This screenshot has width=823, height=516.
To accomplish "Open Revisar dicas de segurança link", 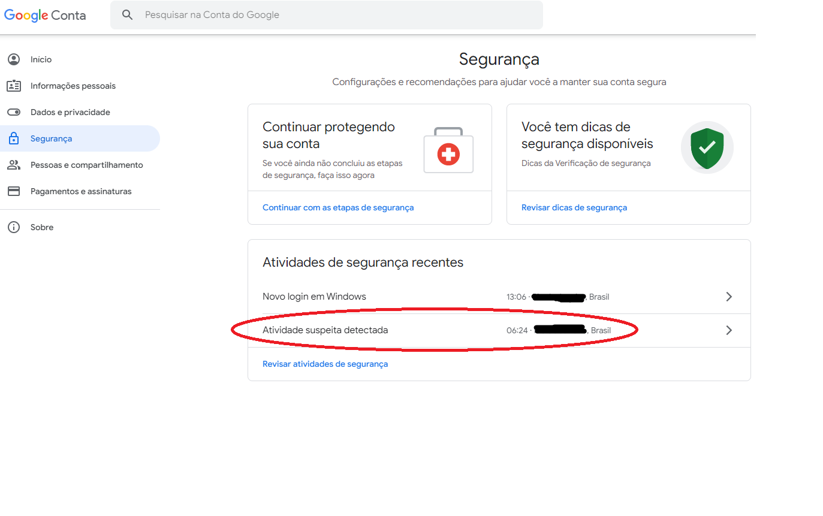I will tap(574, 207).
